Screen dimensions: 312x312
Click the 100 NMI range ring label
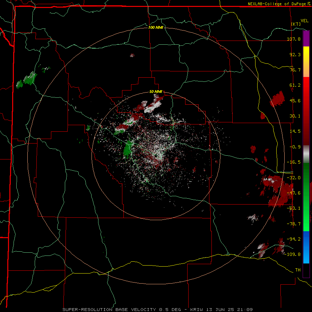[x=156, y=27]
